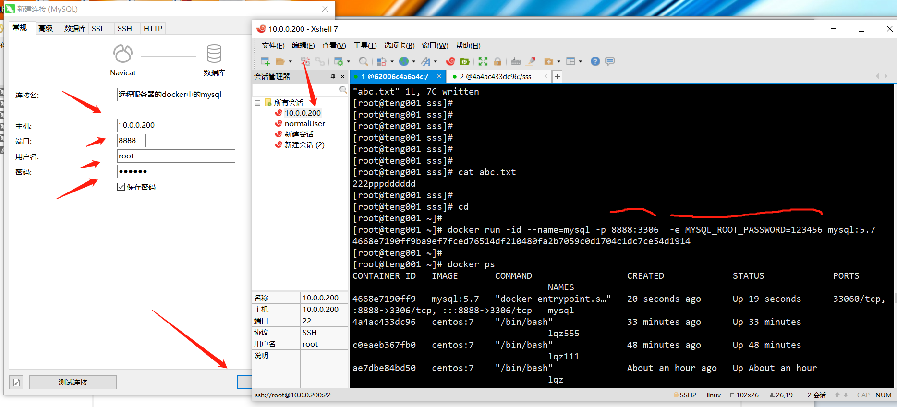Switch to the 数据库 tab in Navicat dialog
This screenshot has height=407, width=897.
[75, 28]
